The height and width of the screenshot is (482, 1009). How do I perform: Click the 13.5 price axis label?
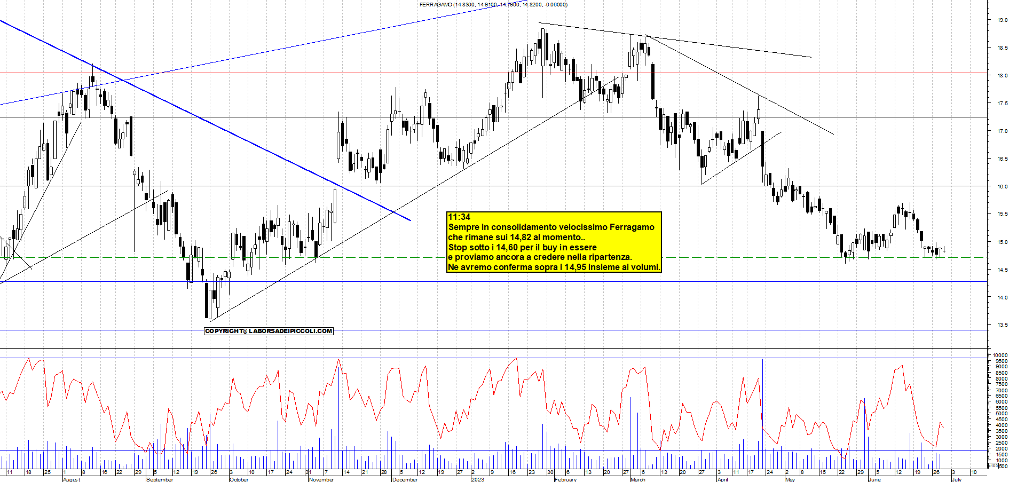[x=1002, y=325]
